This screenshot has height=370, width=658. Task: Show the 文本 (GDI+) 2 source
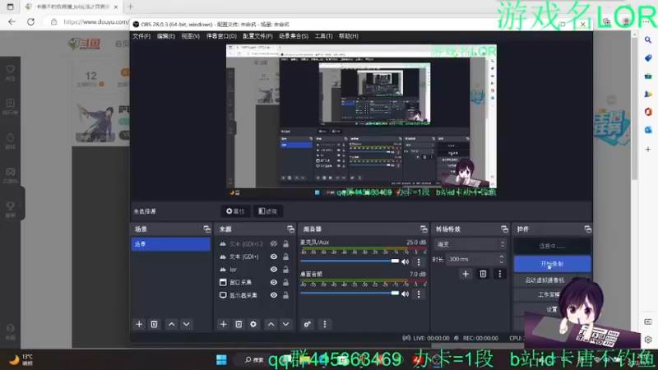(274, 243)
